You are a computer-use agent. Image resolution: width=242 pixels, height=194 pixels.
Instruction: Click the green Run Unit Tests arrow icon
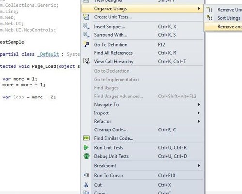(86, 147)
